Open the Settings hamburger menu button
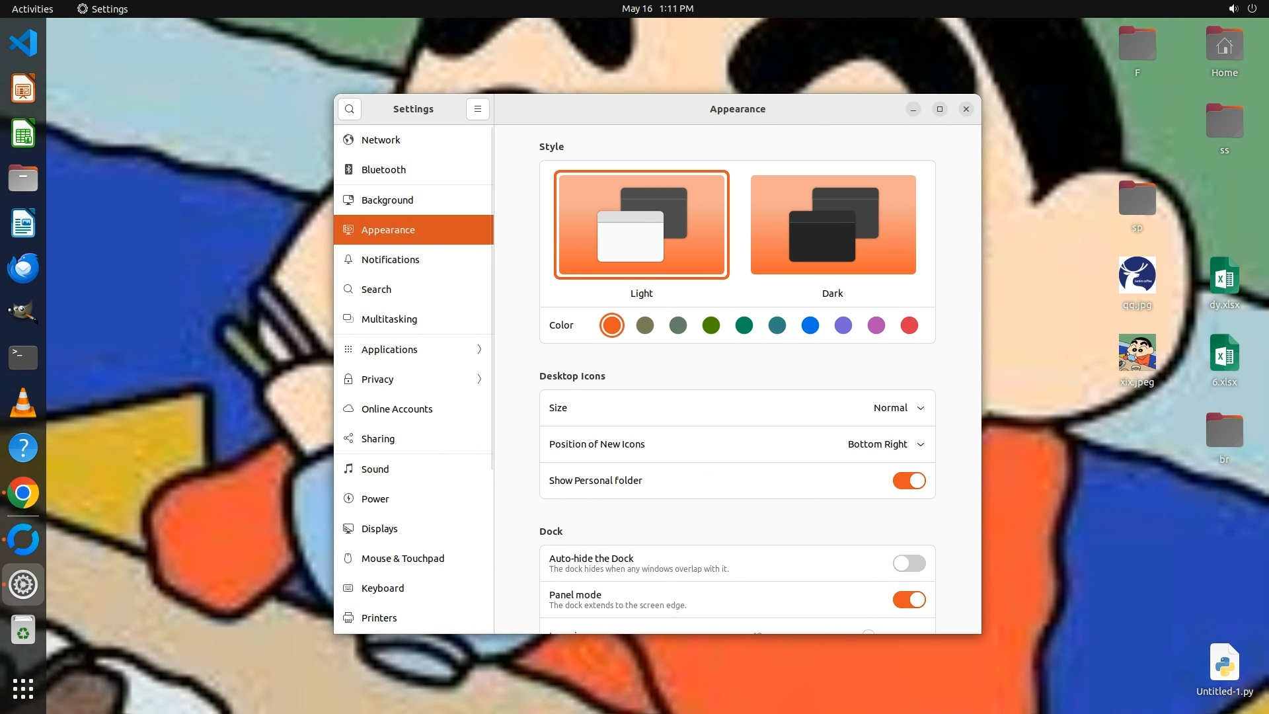 pos(477,109)
